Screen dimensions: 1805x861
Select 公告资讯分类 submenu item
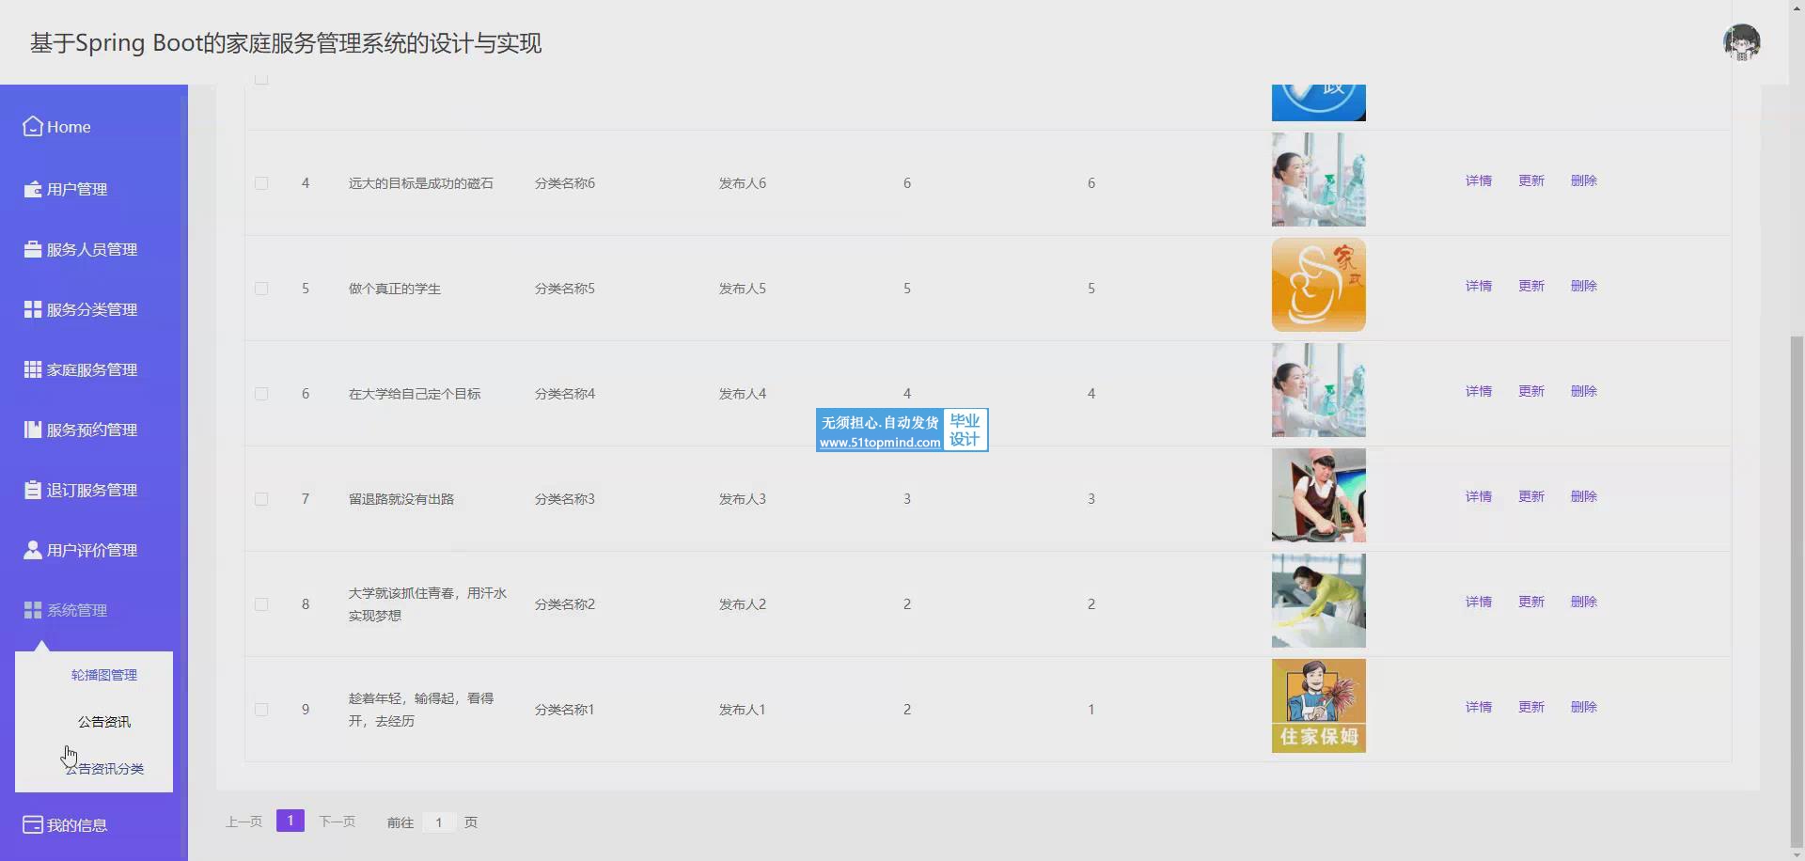(x=103, y=769)
